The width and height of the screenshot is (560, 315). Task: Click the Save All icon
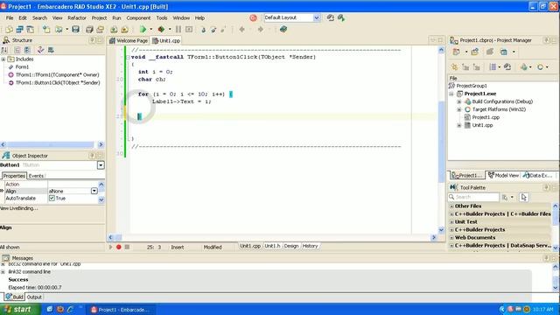(x=89, y=29)
